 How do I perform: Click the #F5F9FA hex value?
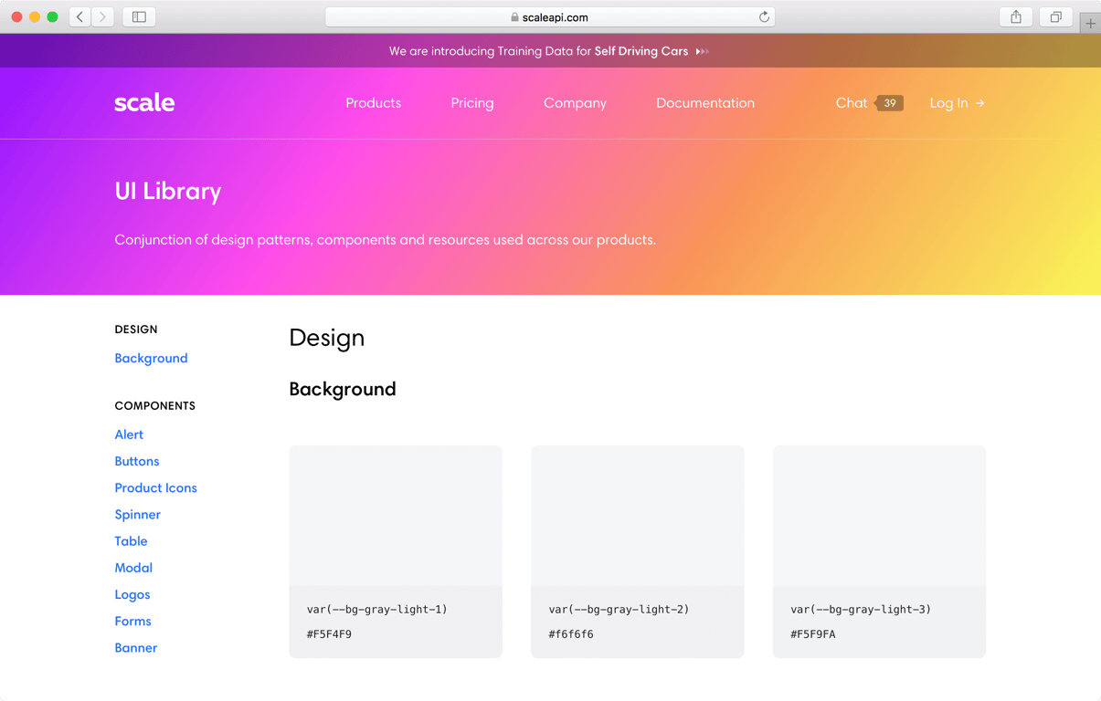[x=813, y=633]
